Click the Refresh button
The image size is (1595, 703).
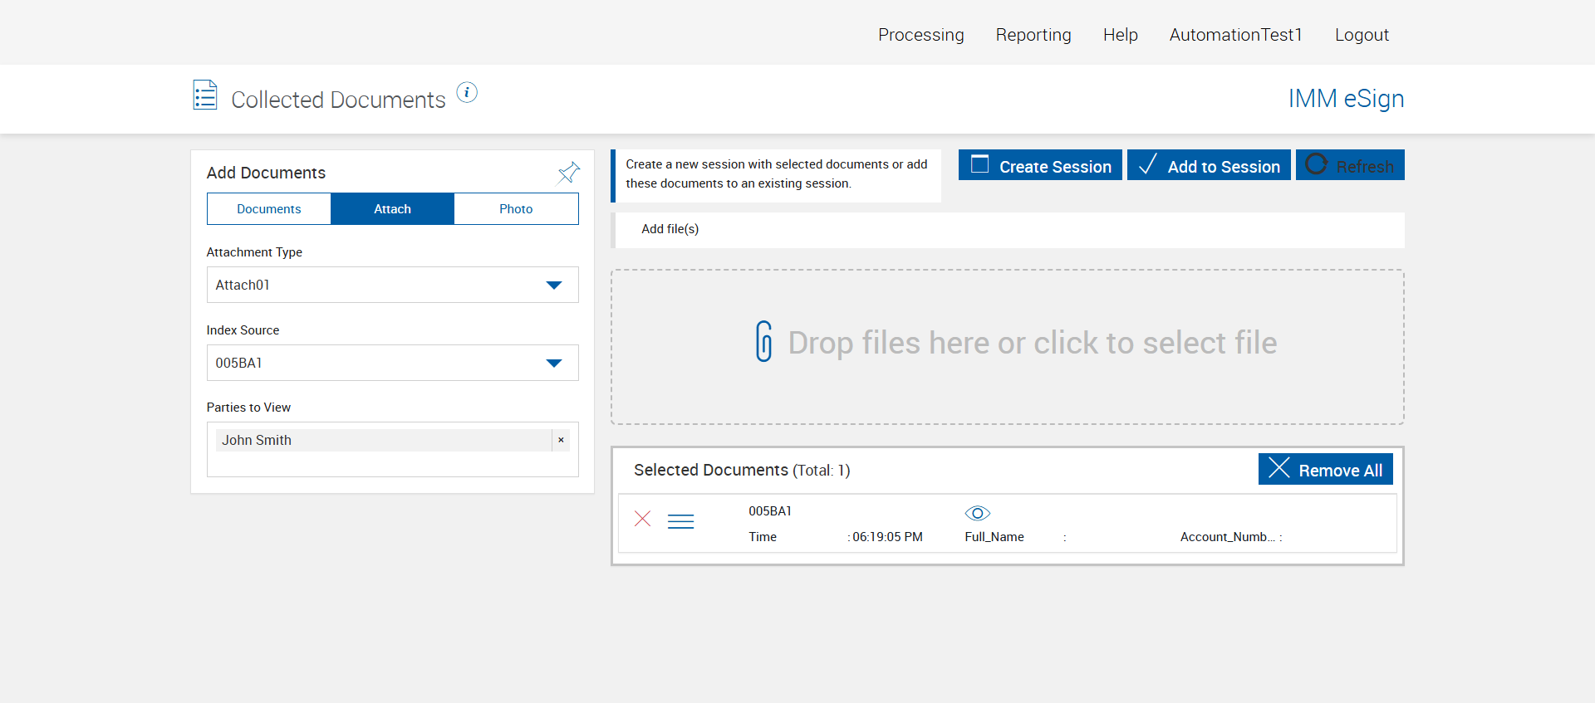click(1350, 165)
